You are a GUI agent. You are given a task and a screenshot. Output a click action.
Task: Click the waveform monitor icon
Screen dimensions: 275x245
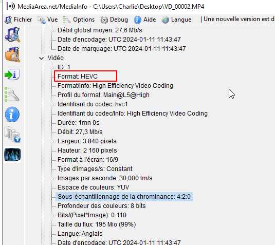[12, 155]
